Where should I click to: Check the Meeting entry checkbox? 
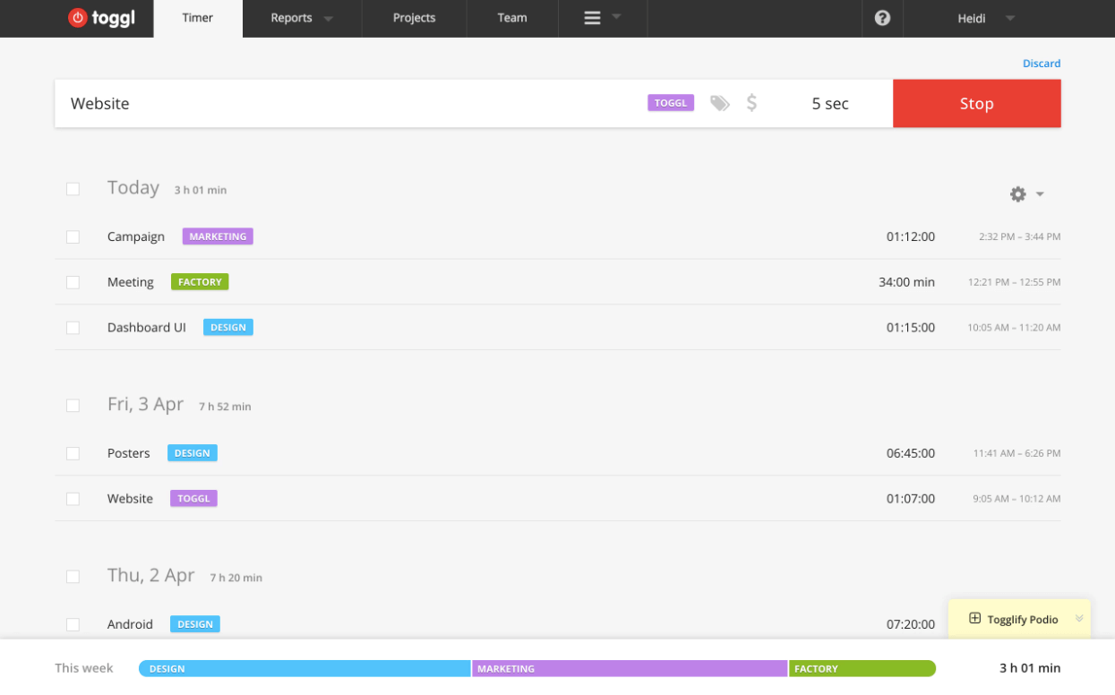tap(73, 282)
